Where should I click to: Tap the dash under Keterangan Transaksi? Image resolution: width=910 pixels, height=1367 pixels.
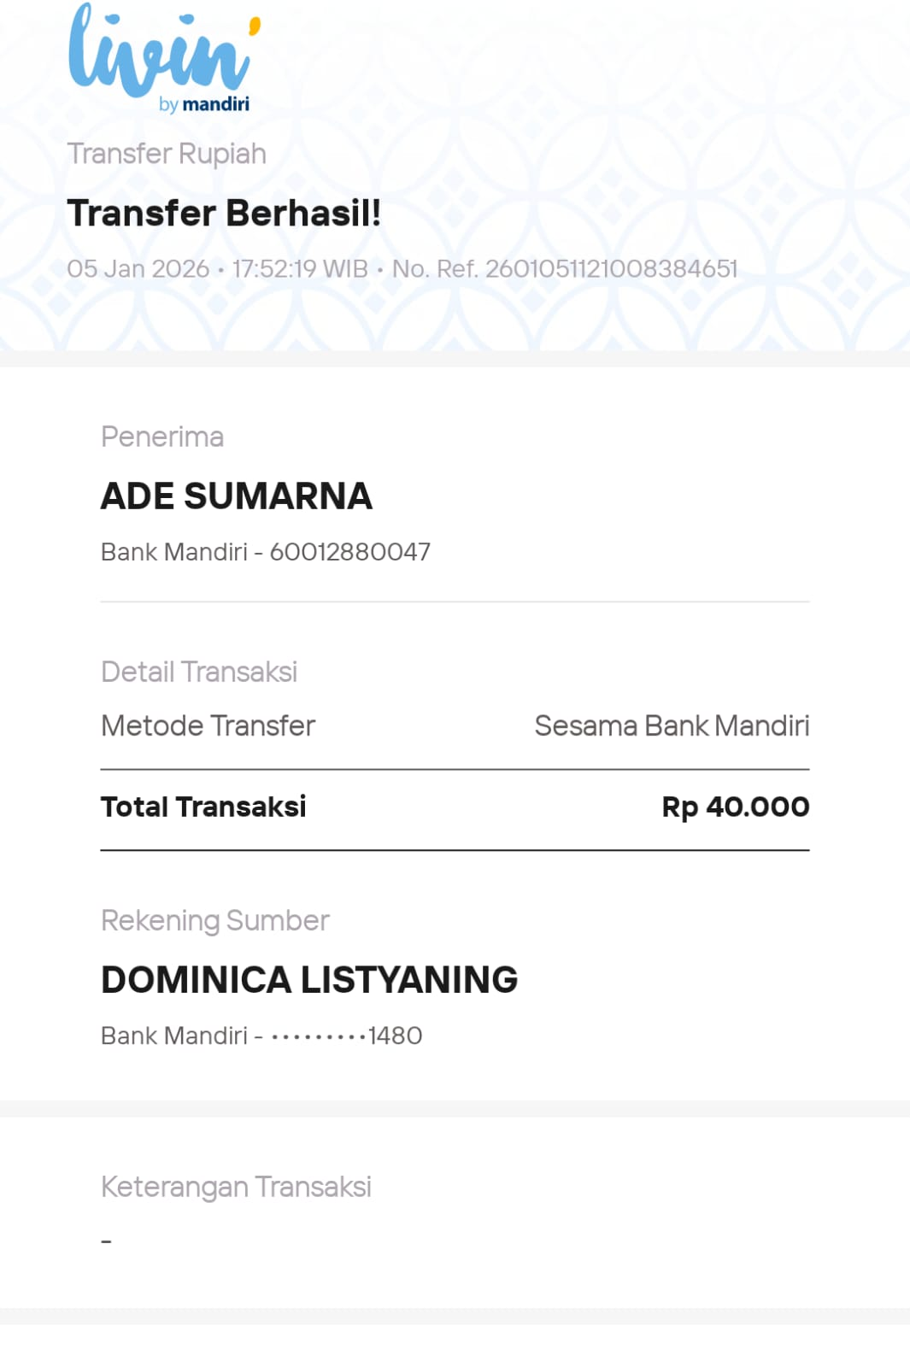pos(107,1241)
